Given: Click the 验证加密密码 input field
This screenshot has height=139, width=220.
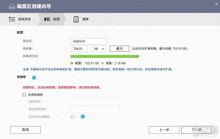Looking at the screenshot, I should (x=95, y=109).
